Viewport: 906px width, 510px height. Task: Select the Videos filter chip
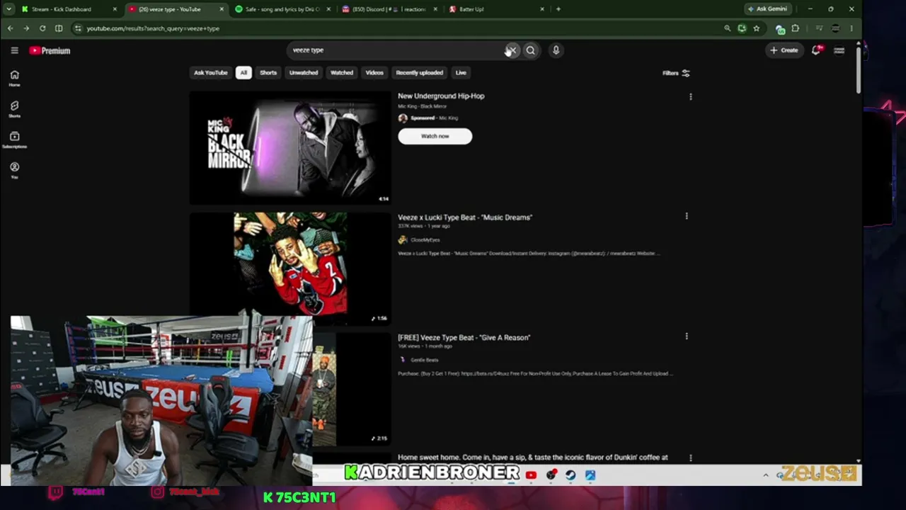click(374, 72)
